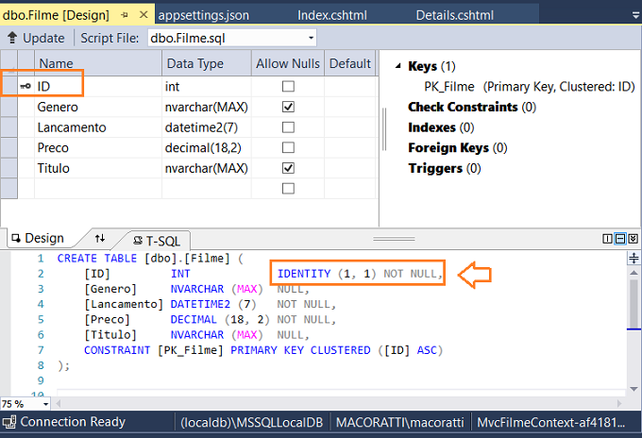Screen dimensions: 642x438
Task: Open the appsettings.json tab
Action: [204, 15]
